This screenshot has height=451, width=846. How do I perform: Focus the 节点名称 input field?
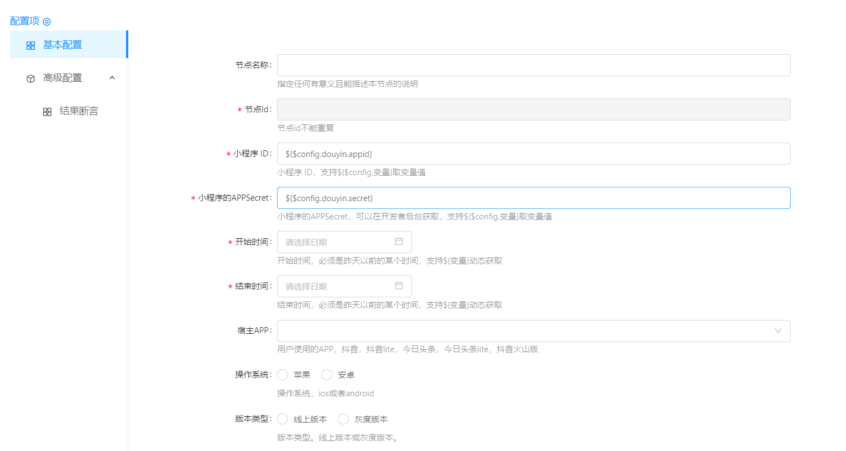533,65
